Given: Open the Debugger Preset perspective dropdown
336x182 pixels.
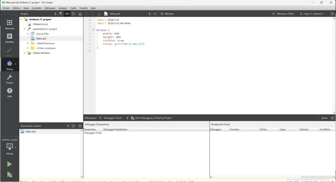Looking at the screenshot, I should 116,118.
